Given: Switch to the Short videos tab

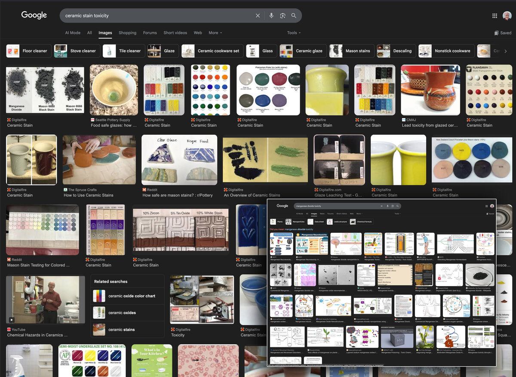Looking at the screenshot, I should (175, 33).
